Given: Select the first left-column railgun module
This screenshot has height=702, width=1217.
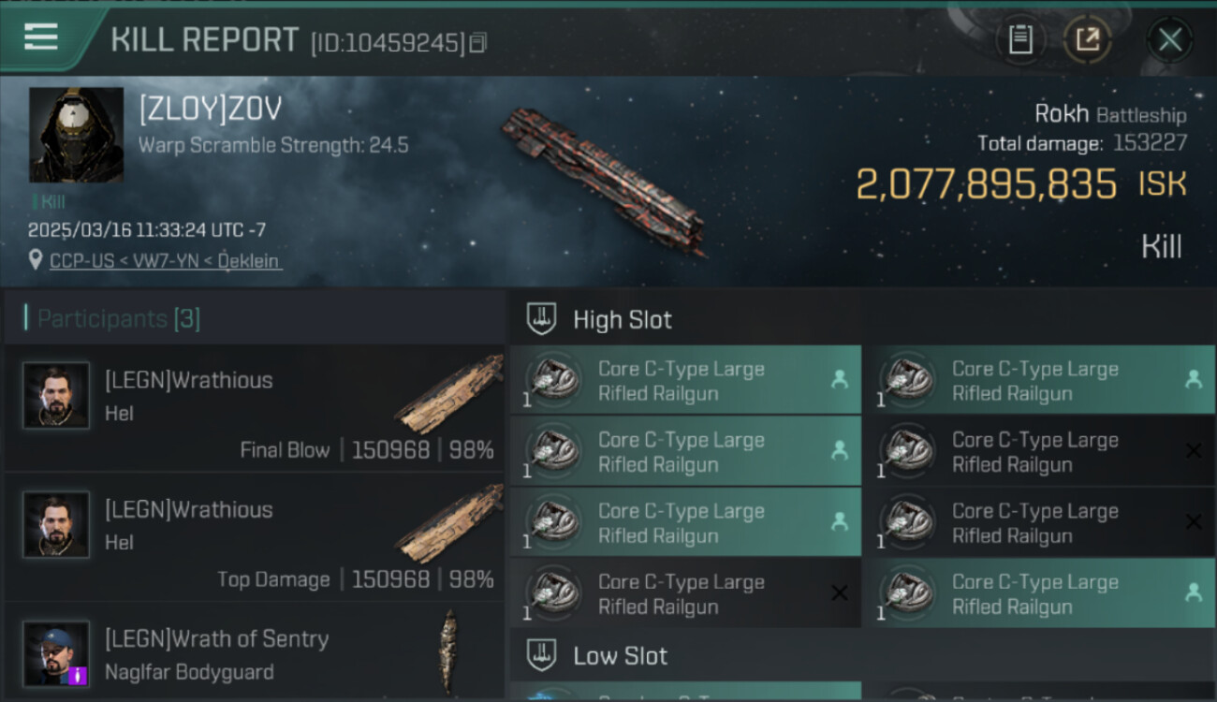Looking at the screenshot, I should pos(684,381).
